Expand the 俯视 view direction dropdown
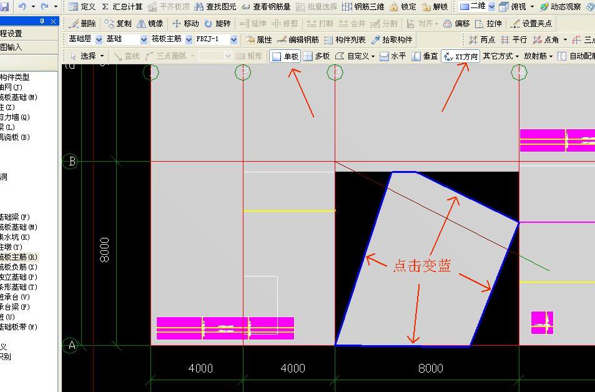This screenshot has height=392, width=595. [x=532, y=6]
